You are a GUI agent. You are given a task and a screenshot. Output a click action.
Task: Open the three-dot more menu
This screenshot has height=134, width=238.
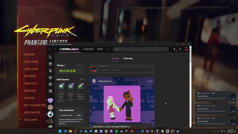coord(107,49)
